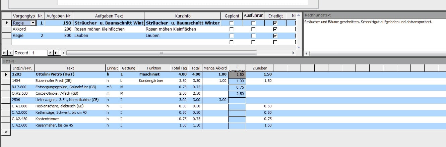
Task: Click the Gattung column header in Details
Action: pyautogui.click(x=128, y=68)
